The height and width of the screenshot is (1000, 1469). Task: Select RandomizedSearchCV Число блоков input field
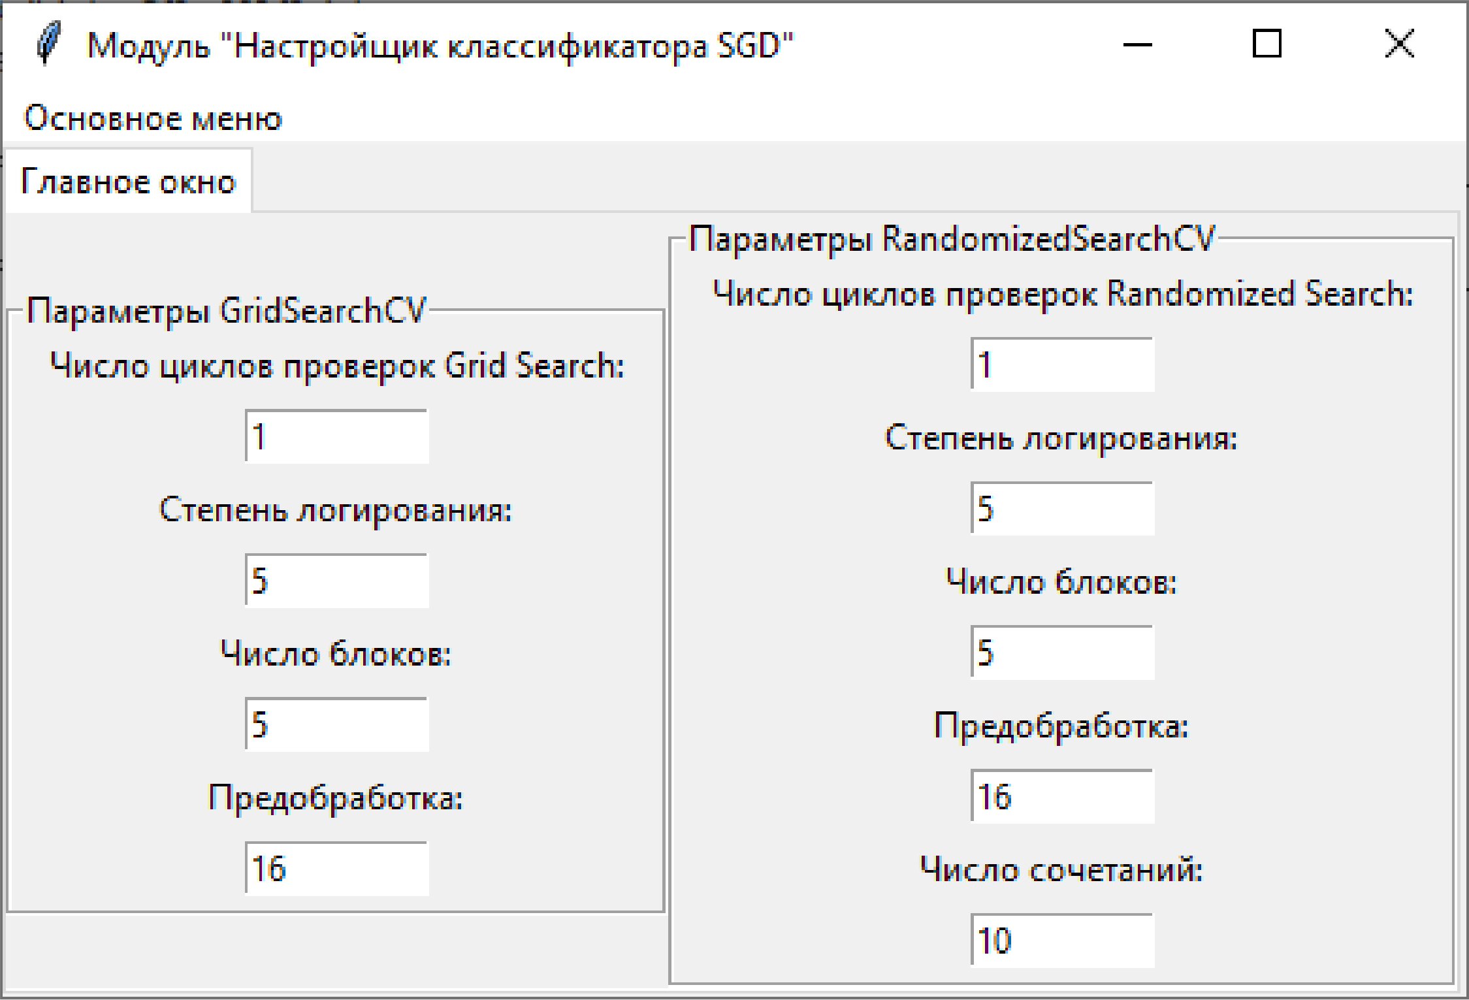[1062, 652]
